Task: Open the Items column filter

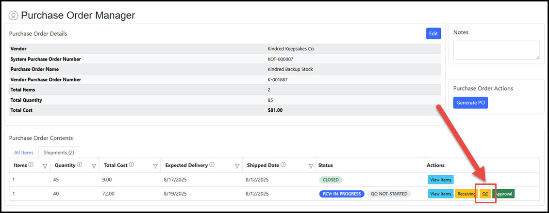Action: tap(45, 166)
